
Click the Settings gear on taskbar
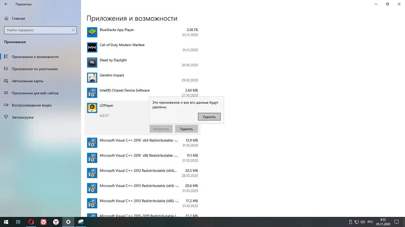pyautogui.click(x=68, y=222)
